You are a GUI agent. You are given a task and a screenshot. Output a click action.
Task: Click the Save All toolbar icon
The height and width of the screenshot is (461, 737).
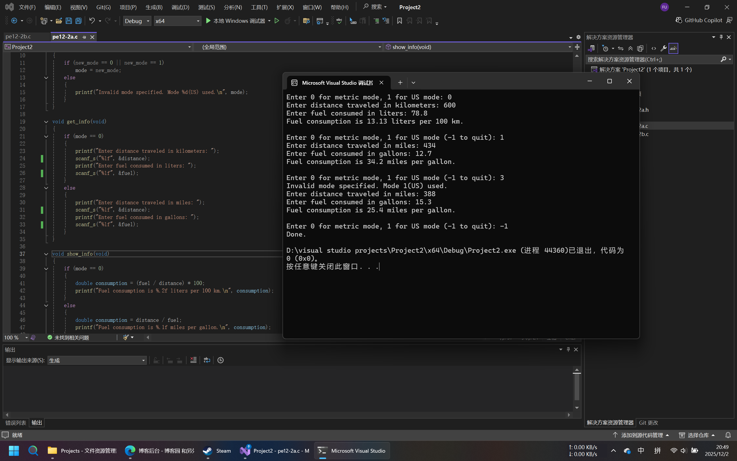point(79,21)
